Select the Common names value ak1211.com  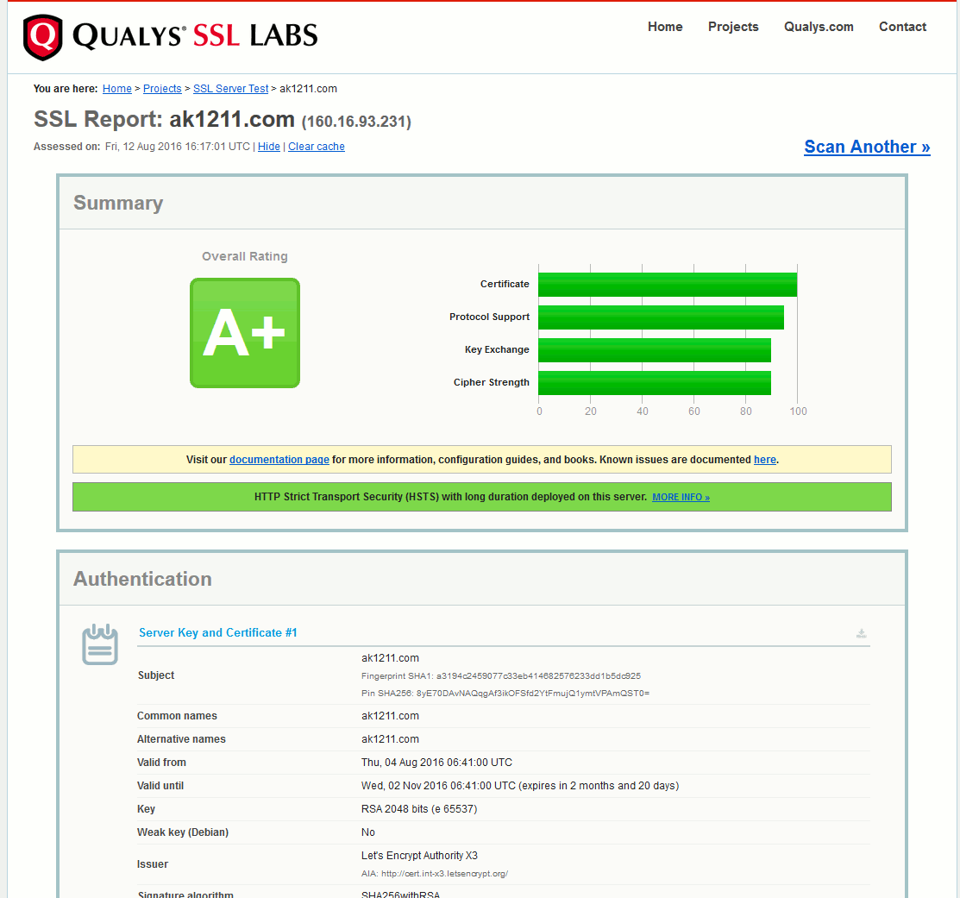pyautogui.click(x=390, y=716)
